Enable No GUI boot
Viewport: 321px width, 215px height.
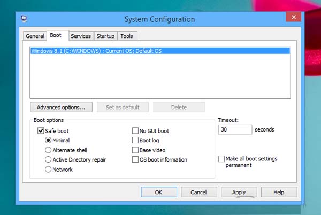135,130
